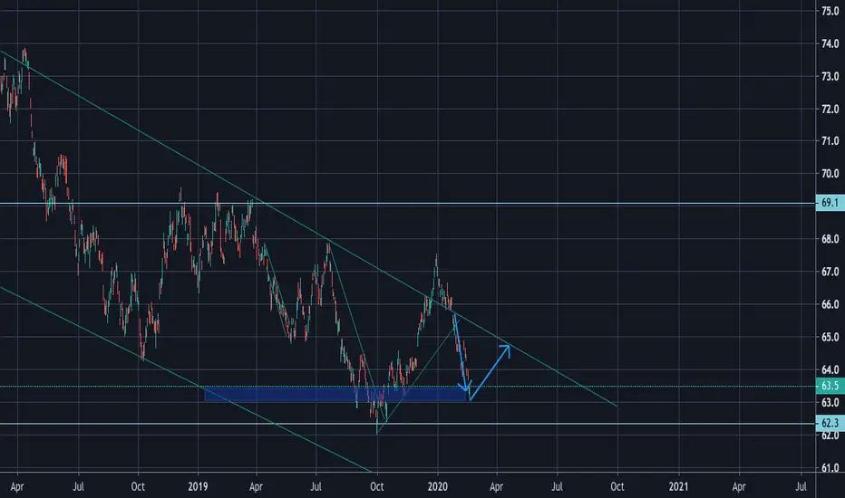Screen dimensions: 845x498
Task: Click the 69.1 price level tag
Action: [830, 203]
